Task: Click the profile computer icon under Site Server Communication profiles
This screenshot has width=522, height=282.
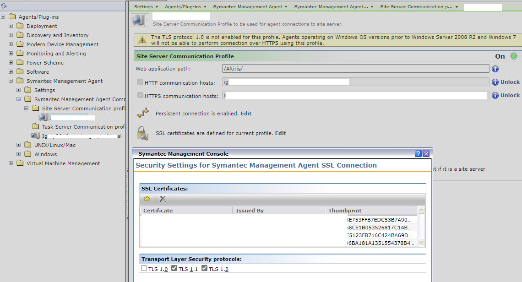Action: click(43, 117)
